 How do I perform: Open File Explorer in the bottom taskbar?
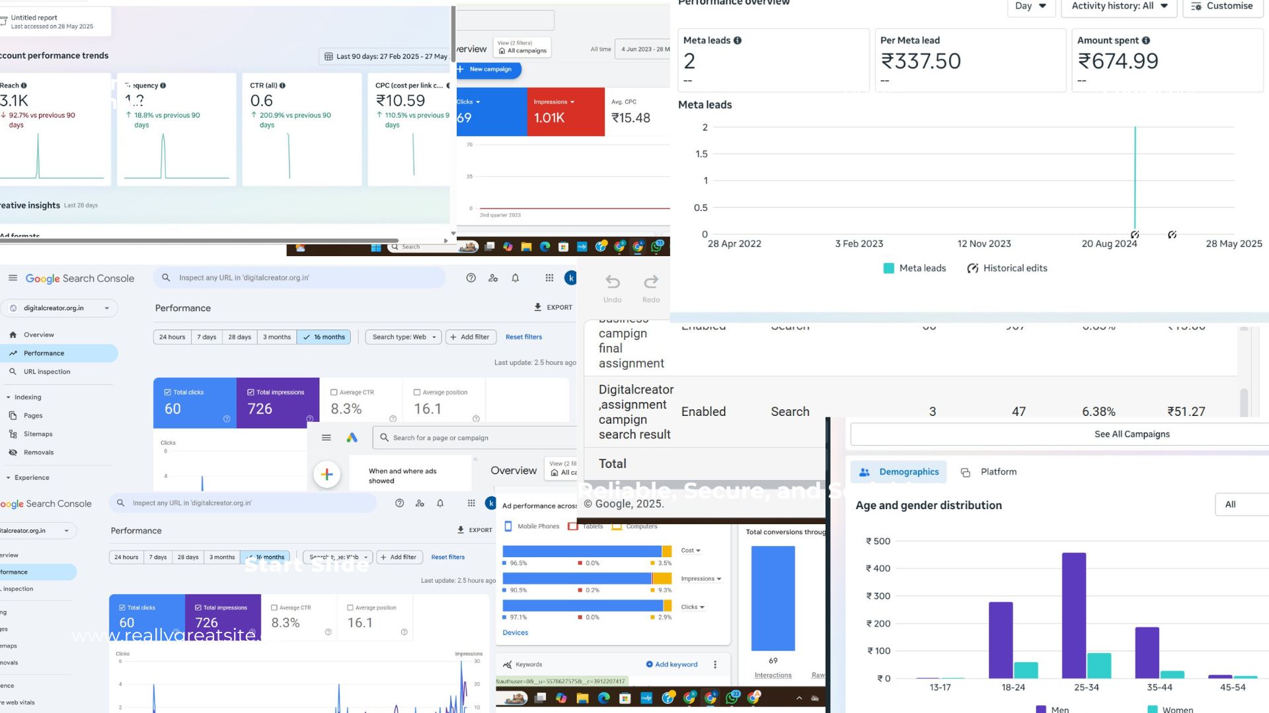(x=582, y=698)
